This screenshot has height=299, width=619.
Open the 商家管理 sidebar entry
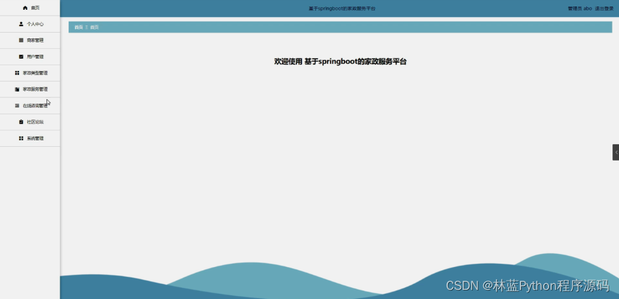pyautogui.click(x=30, y=40)
